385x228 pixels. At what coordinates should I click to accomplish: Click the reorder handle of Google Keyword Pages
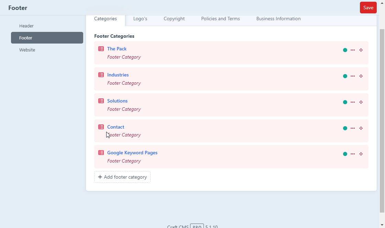pyautogui.click(x=361, y=154)
